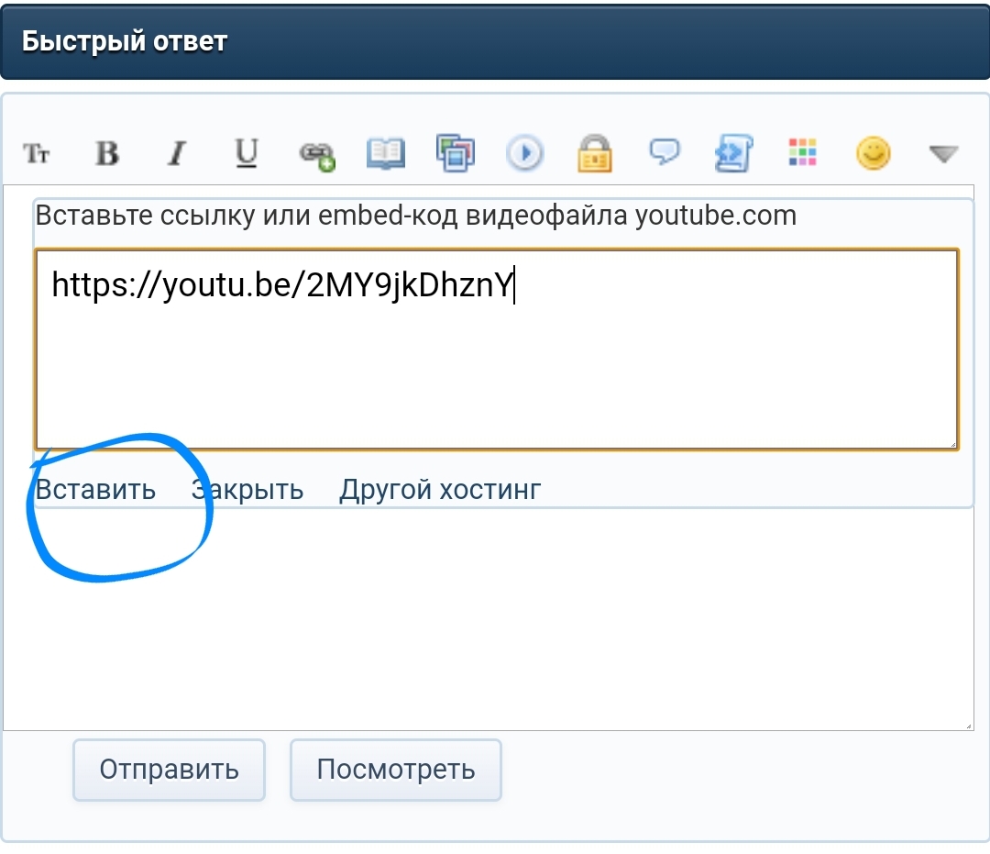The width and height of the screenshot is (990, 854).
Task: Click the Другой хостинг link
Action: [x=440, y=490]
